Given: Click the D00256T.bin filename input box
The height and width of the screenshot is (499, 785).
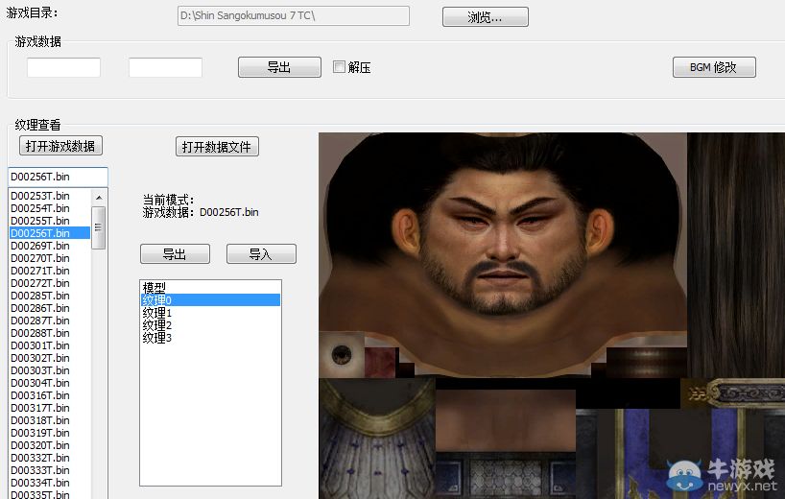Looking at the screenshot, I should pos(59,177).
